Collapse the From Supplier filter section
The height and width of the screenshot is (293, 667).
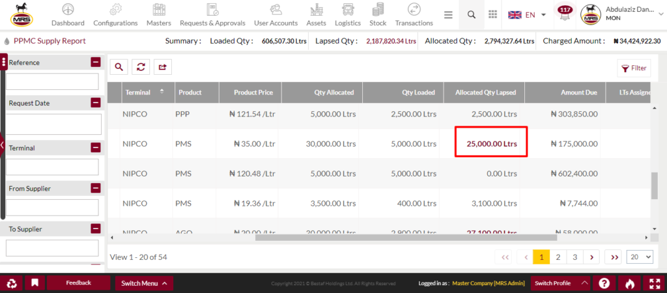point(96,188)
